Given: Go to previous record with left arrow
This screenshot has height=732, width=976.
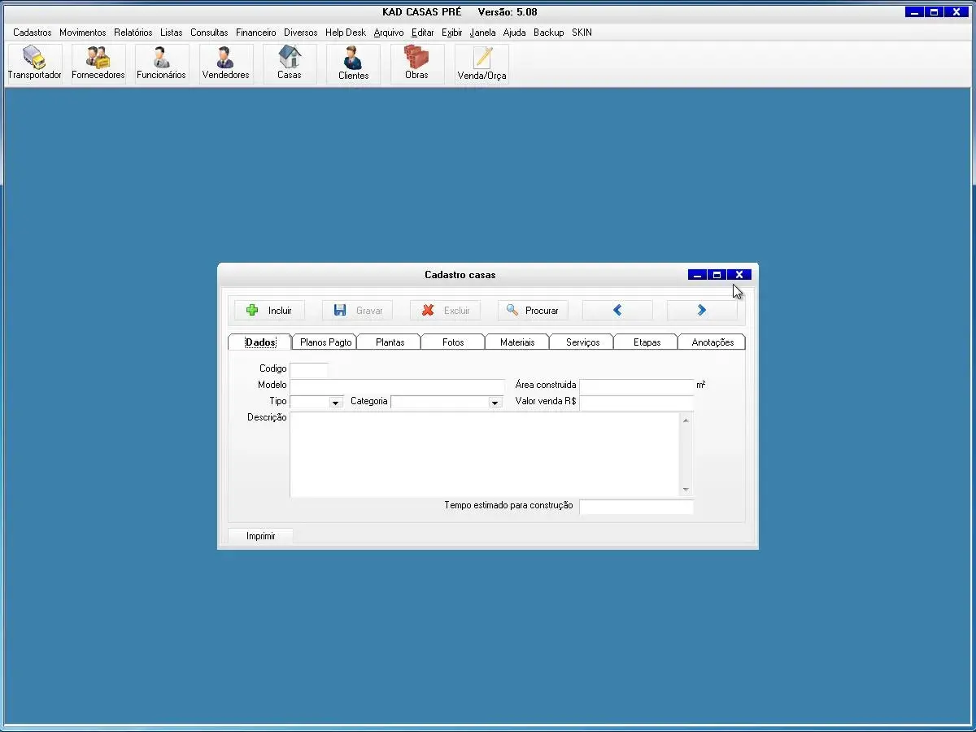Looking at the screenshot, I should pyautogui.click(x=617, y=310).
